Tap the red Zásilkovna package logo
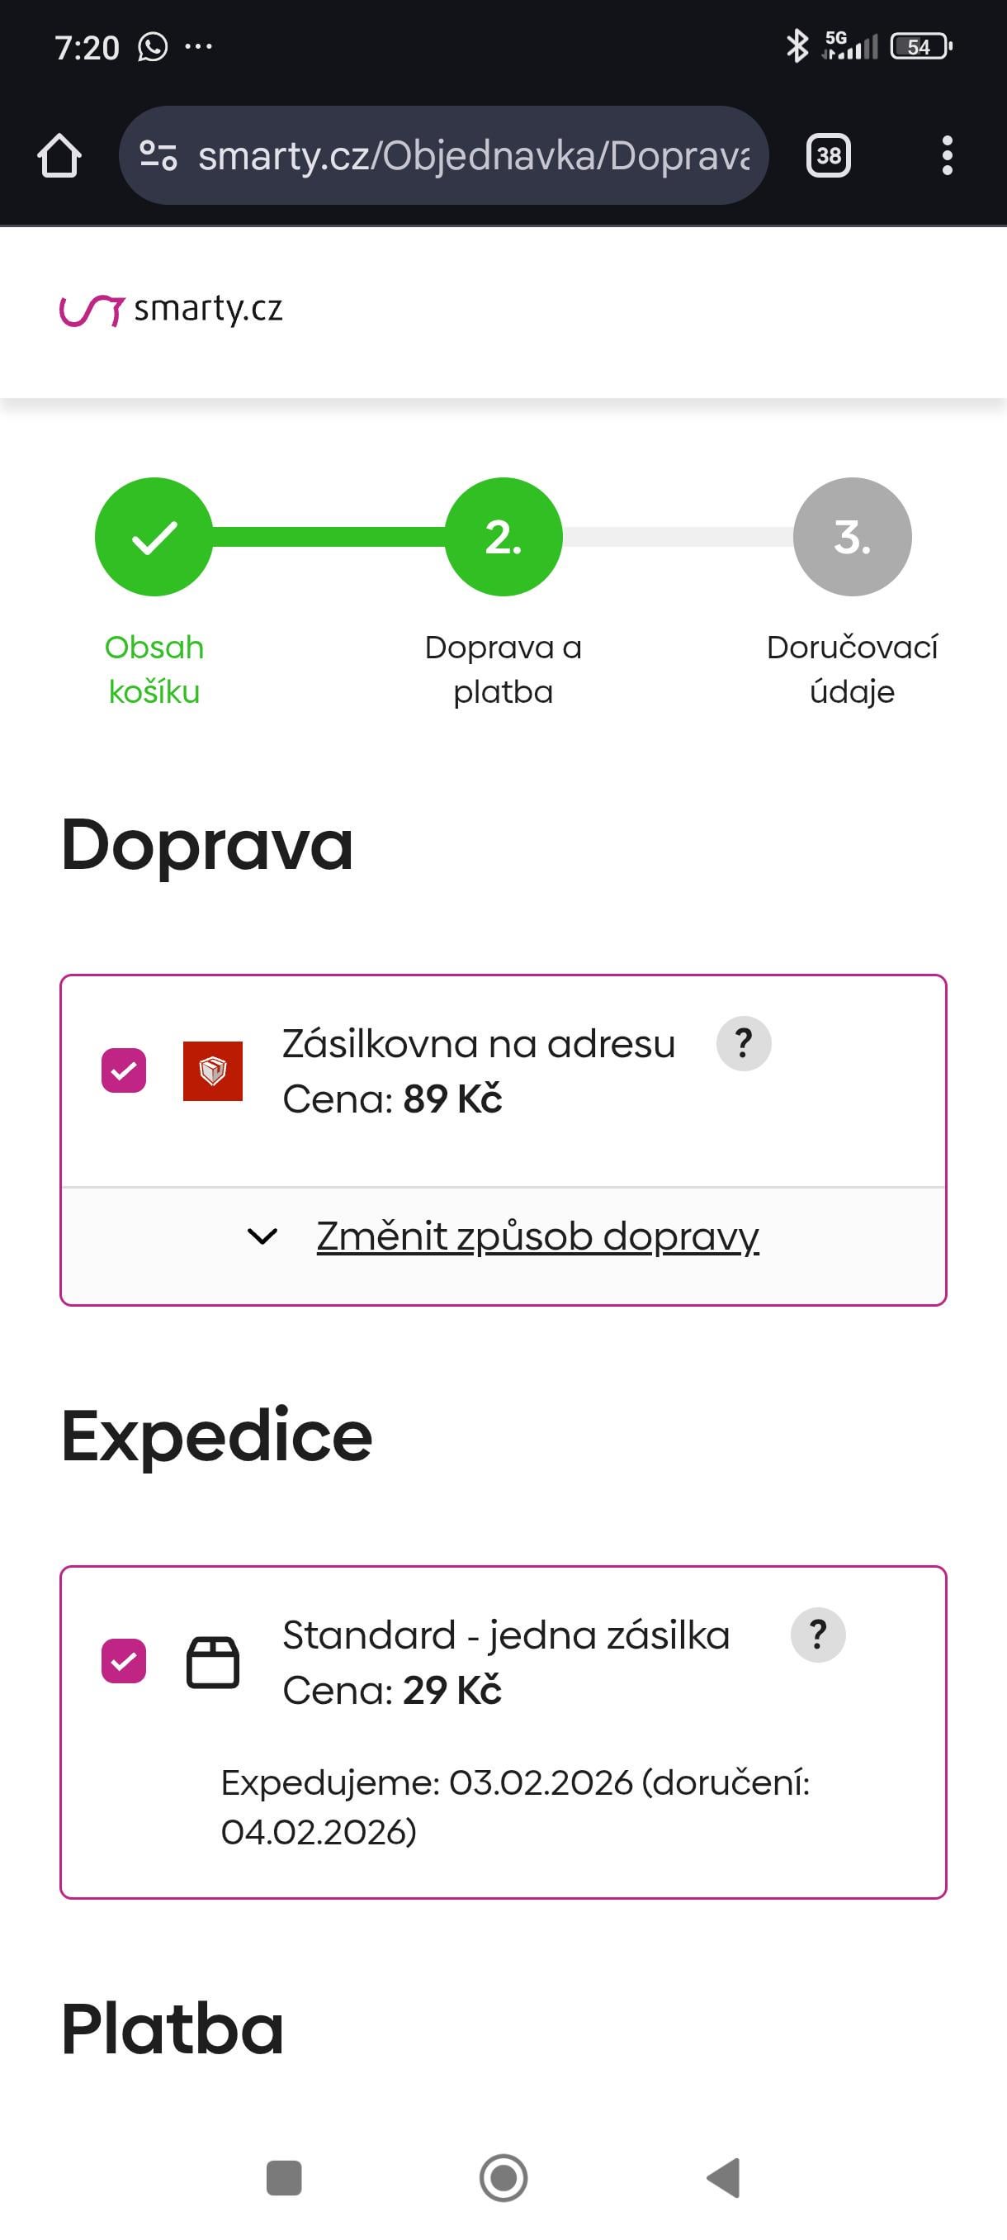Screen dimensions: 1007x2240 pos(213,1070)
